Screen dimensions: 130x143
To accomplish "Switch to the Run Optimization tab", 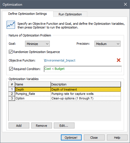I will pyautogui.click(x=70, y=14).
